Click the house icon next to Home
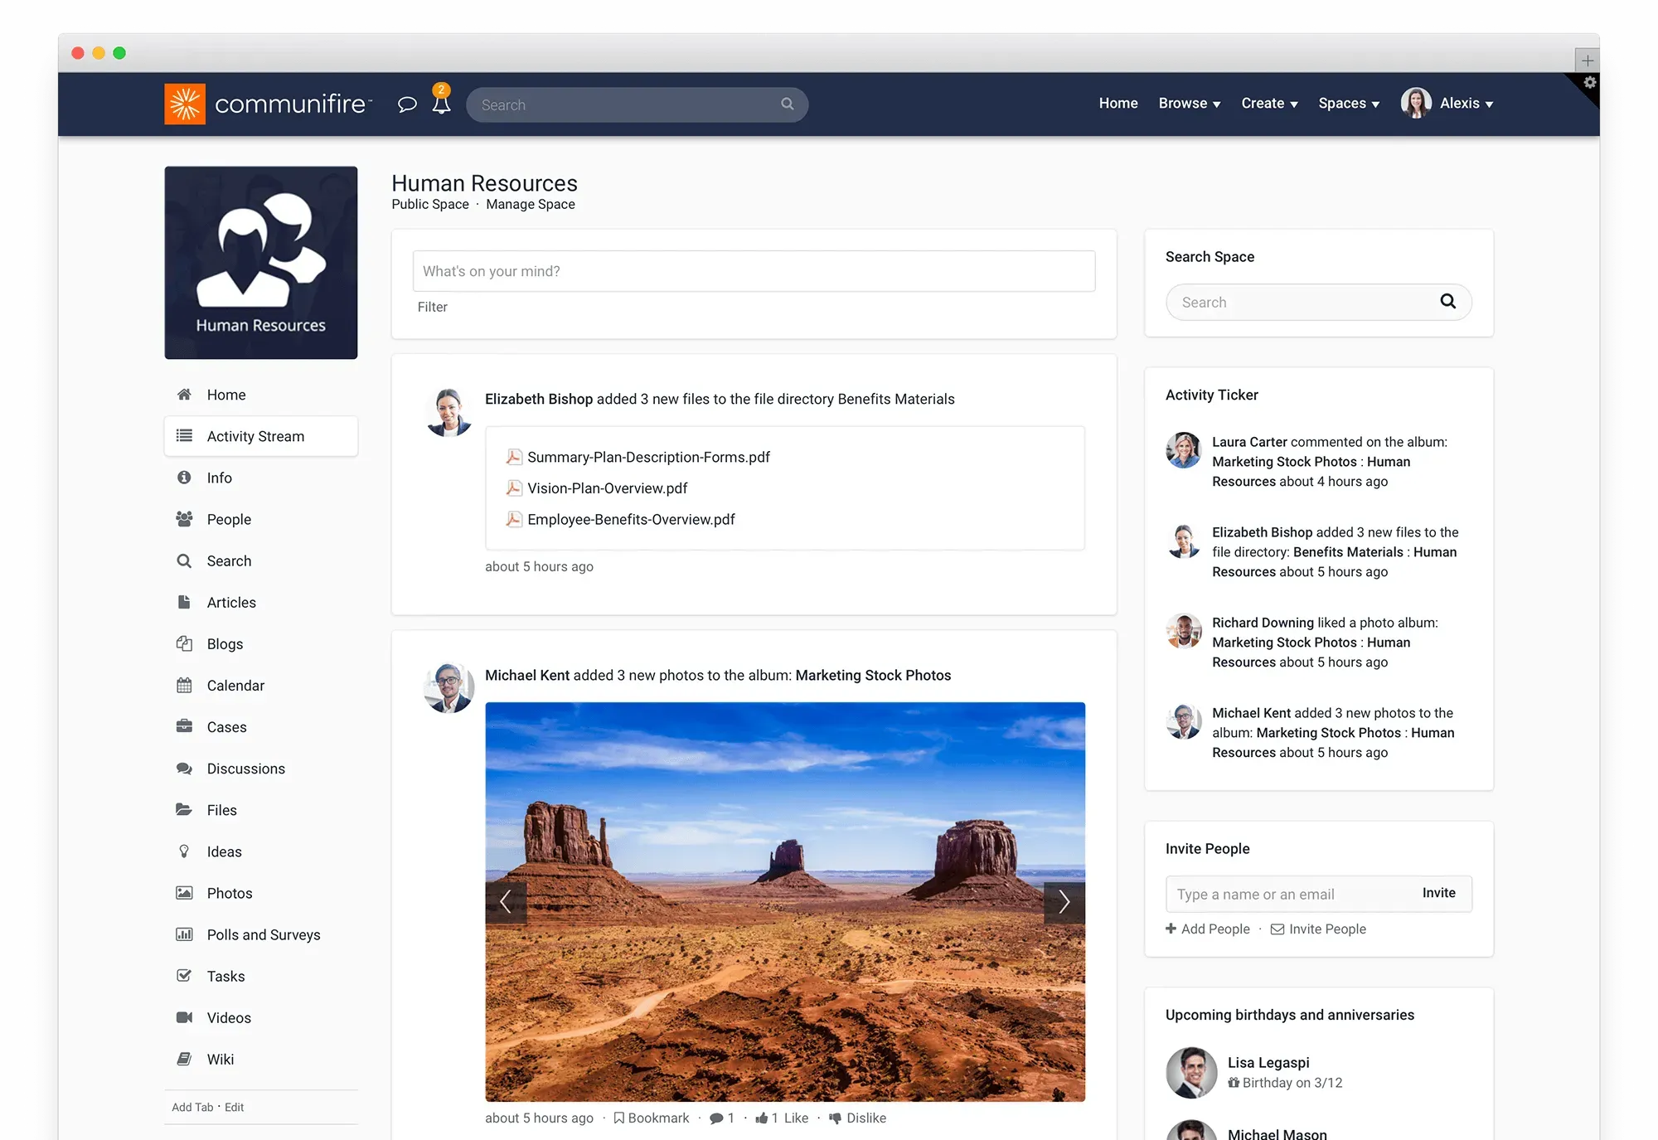Screen dimensions: 1658x1140 (x=184, y=395)
